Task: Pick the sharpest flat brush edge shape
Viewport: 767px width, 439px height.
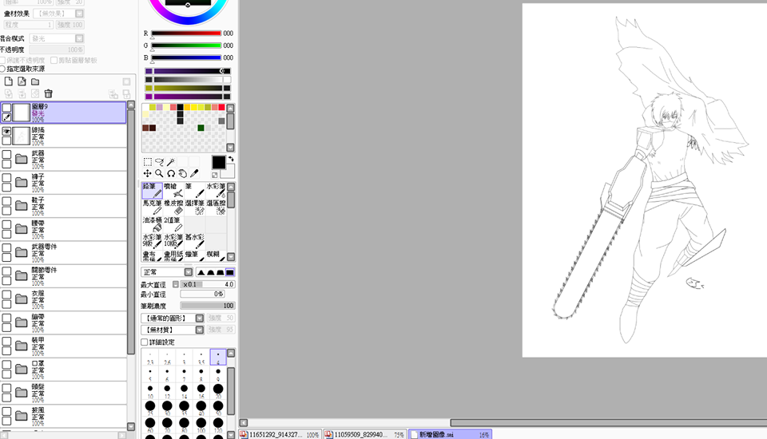Action: pos(230,272)
